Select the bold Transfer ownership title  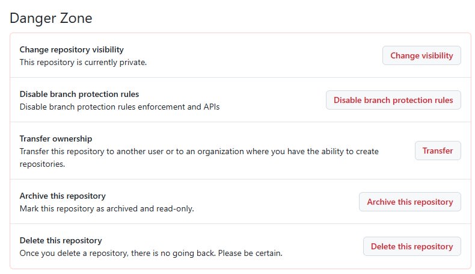(x=56, y=139)
